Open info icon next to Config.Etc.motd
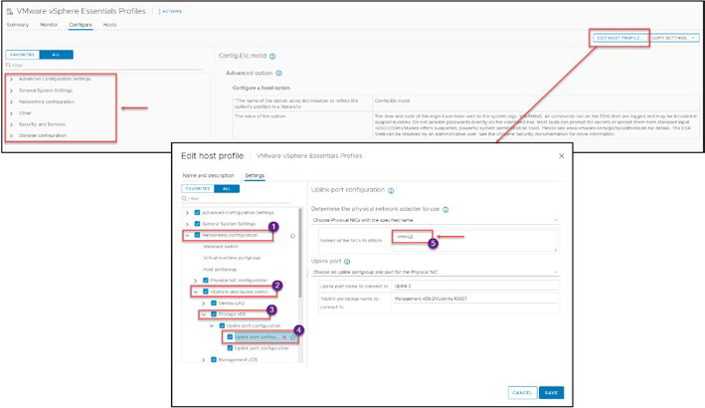Viewport: 705px width, 408px height. (272, 57)
